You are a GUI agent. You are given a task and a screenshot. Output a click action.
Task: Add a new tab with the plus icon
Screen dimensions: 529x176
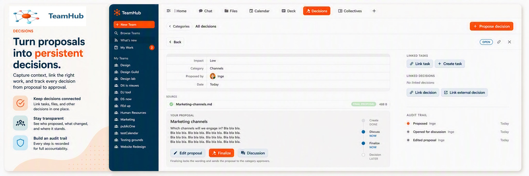point(374,11)
